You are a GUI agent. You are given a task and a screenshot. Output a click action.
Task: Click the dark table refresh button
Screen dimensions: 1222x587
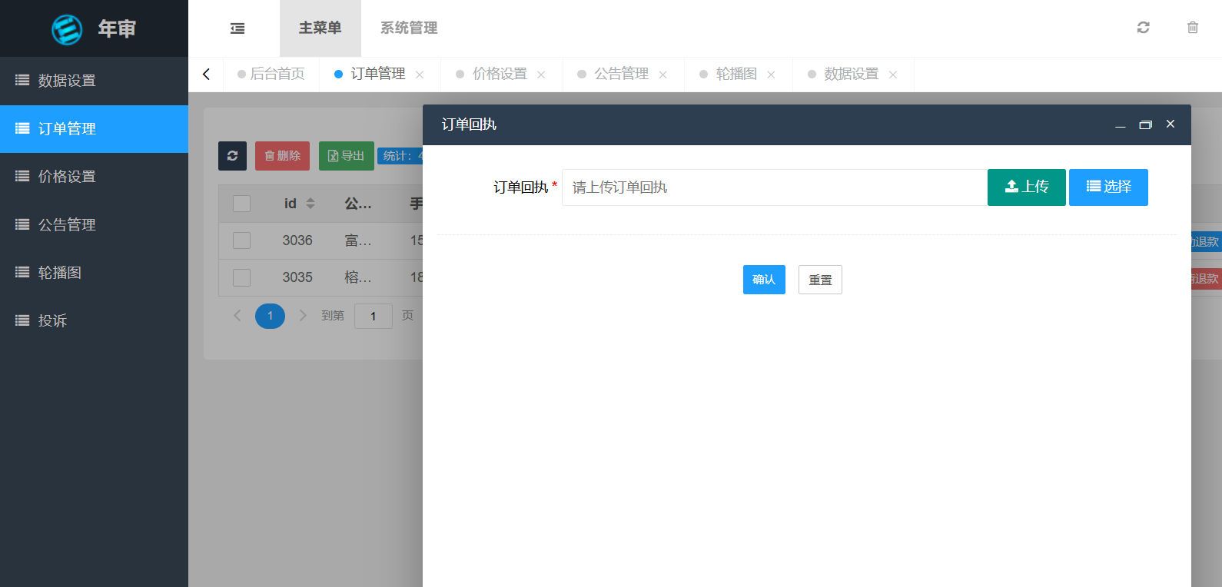(232, 156)
